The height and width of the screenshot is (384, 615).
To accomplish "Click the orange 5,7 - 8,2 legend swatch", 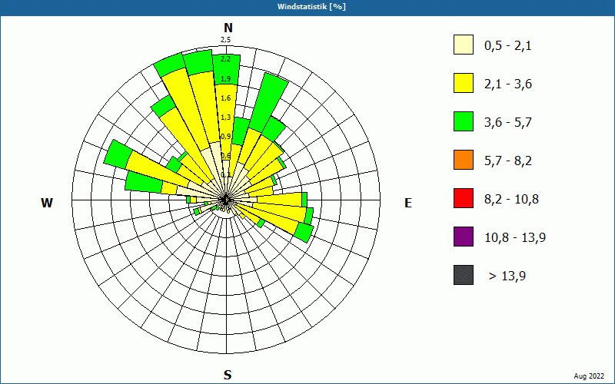I will (464, 160).
